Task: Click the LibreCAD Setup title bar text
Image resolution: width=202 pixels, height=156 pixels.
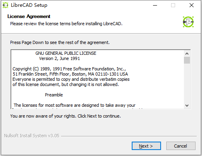Action: coord(29,5)
